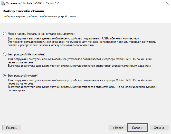The width and height of the screenshot is (171, 134).
Task: Select the 'Через кабель' radio button circle
Action: (5, 34)
